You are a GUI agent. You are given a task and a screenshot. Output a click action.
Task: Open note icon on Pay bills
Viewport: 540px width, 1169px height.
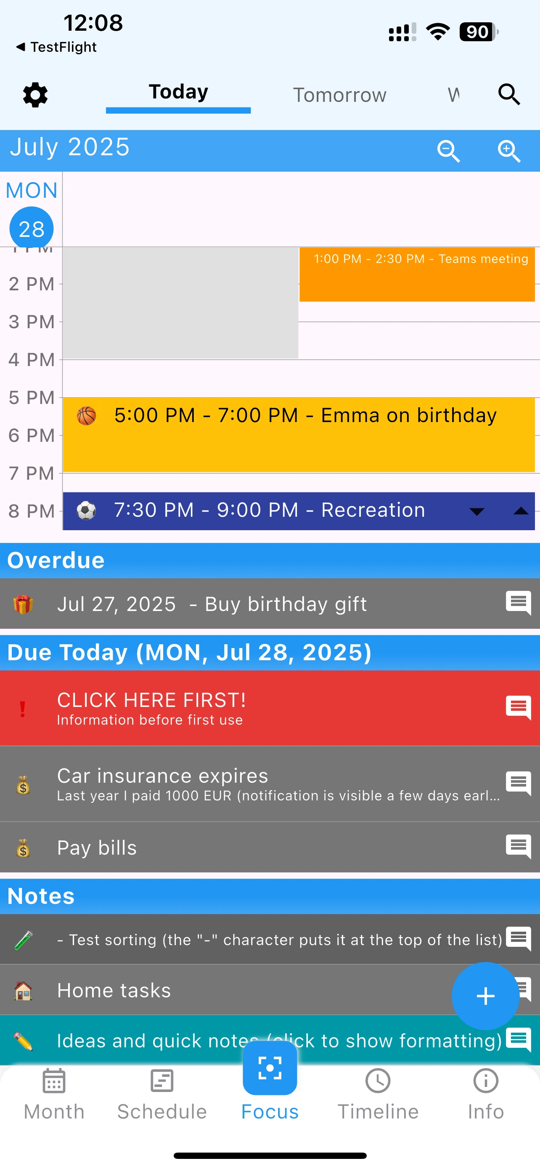tap(518, 847)
